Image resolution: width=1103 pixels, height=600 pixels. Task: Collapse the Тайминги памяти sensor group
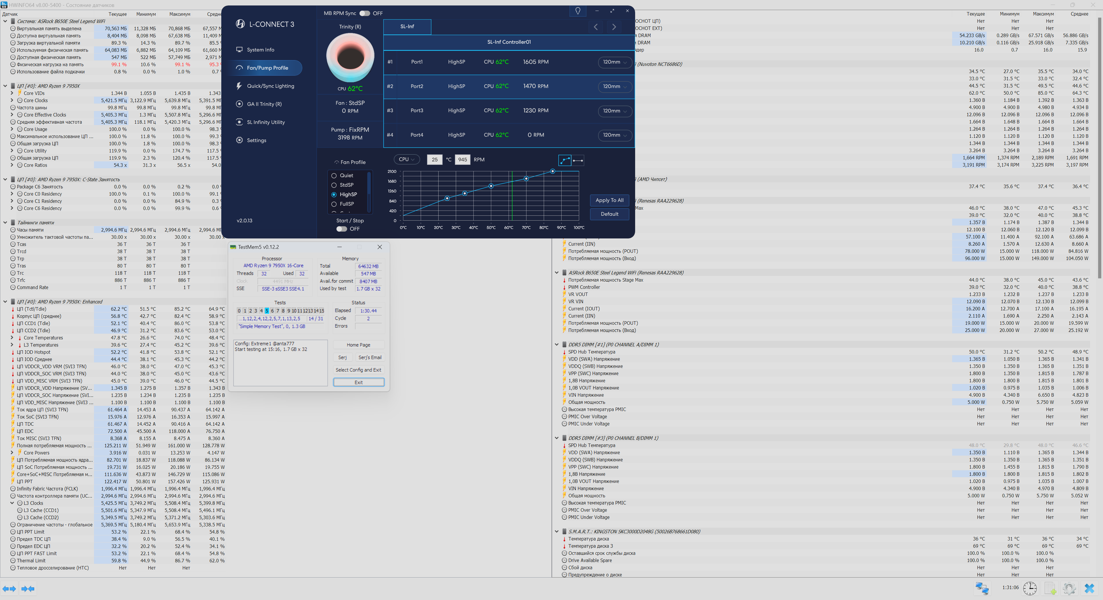tap(5, 222)
